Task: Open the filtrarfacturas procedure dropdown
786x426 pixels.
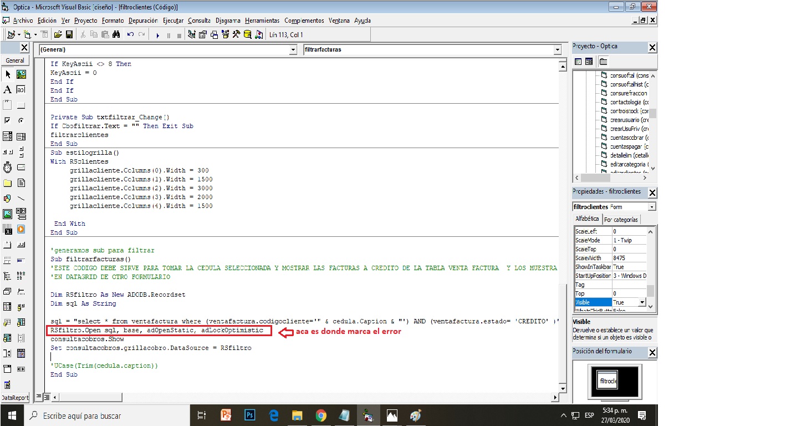Action: [557, 50]
